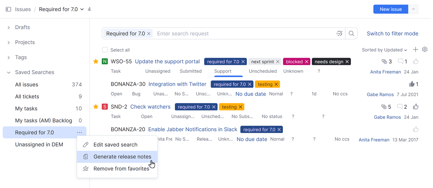
Task: Select Edit saved search option
Action: pyautogui.click(x=115, y=145)
